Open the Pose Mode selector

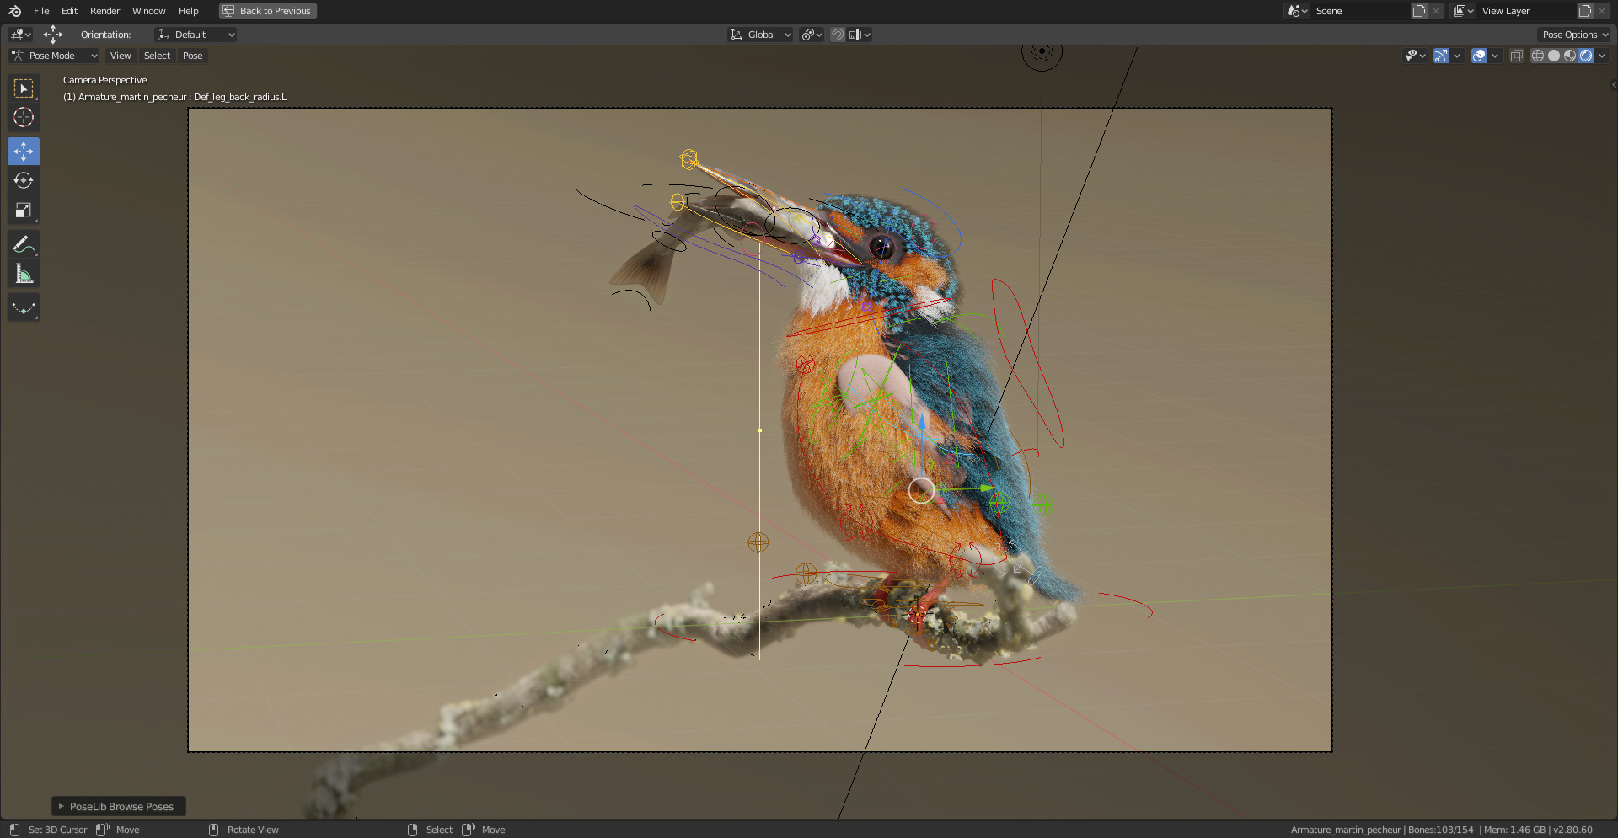coord(54,56)
